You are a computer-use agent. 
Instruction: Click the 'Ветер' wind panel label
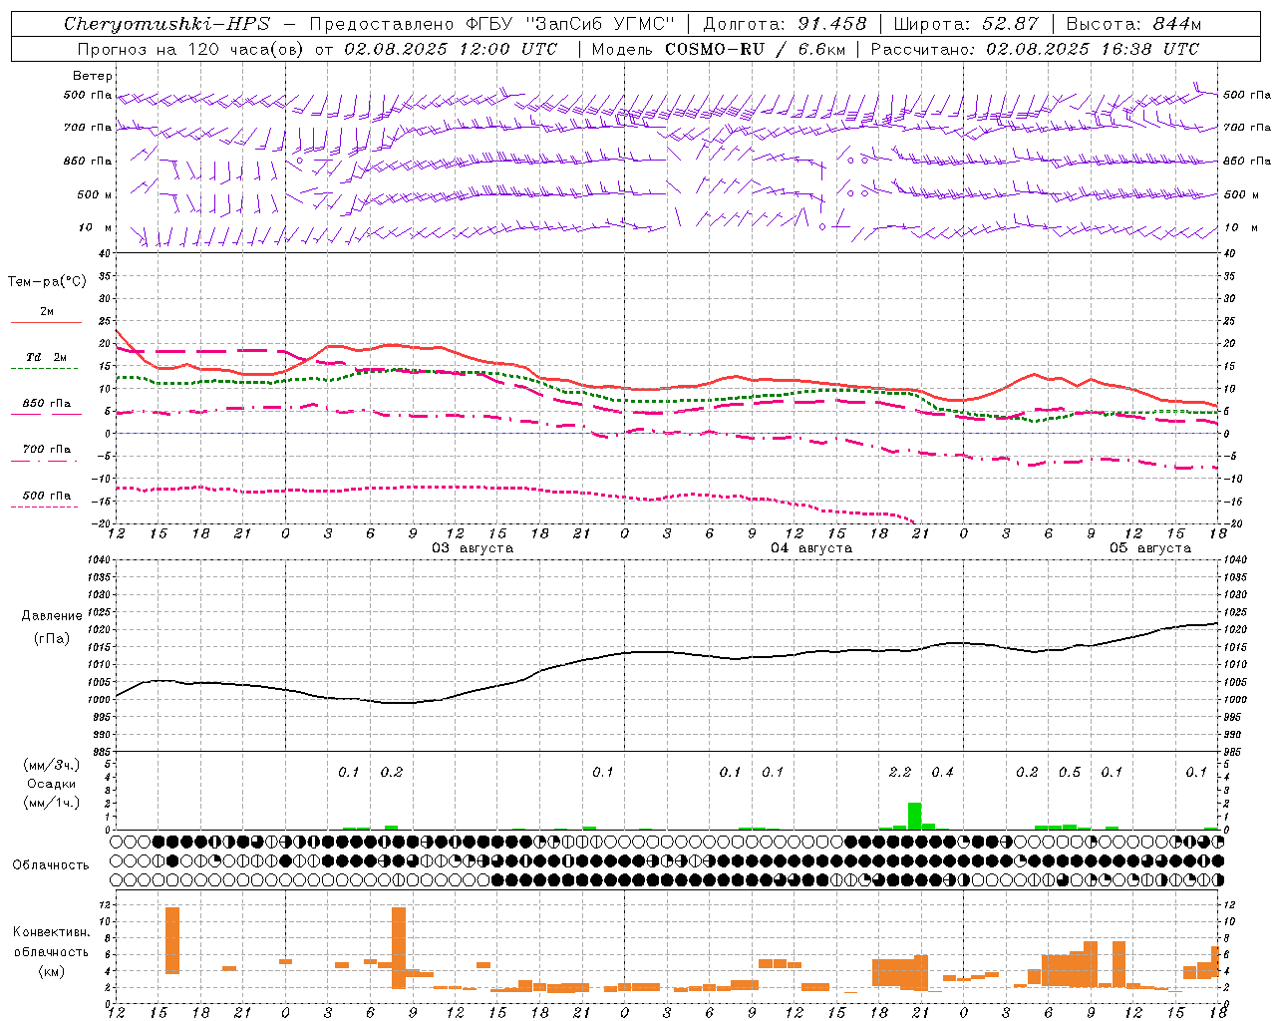(93, 76)
